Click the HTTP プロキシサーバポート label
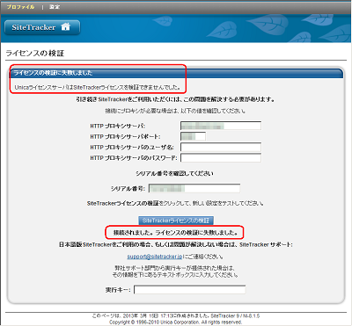This screenshot has width=352, height=326. [125, 136]
